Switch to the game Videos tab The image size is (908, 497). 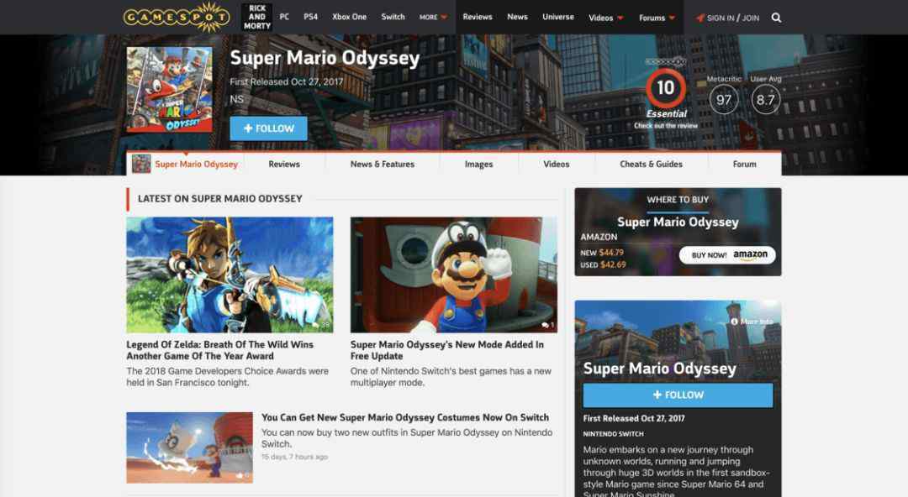(557, 165)
